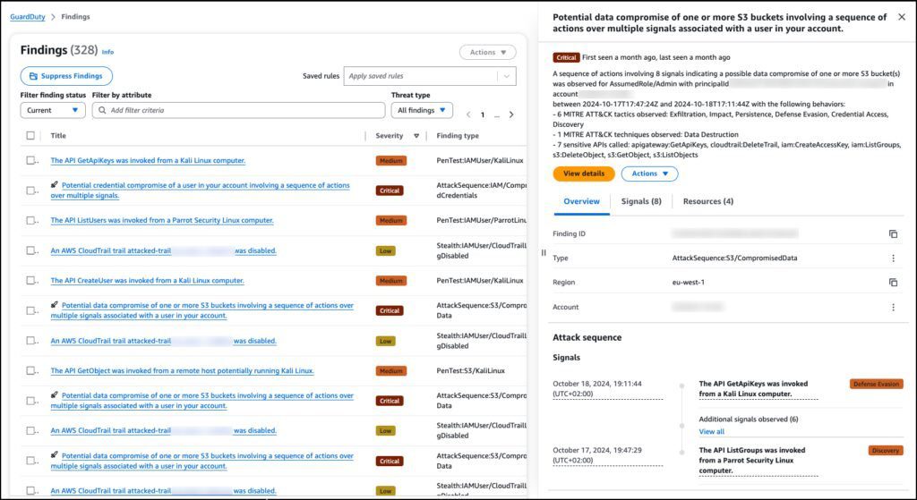The height and width of the screenshot is (500, 917).
Task: Switch to the Resources (4) tab
Action: (707, 202)
